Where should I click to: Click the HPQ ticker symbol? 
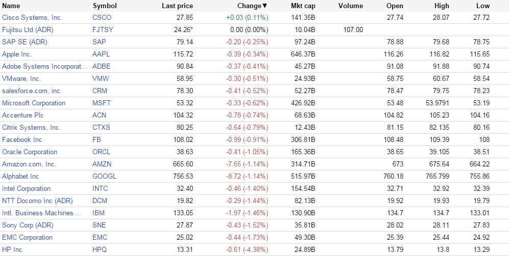pos(100,249)
